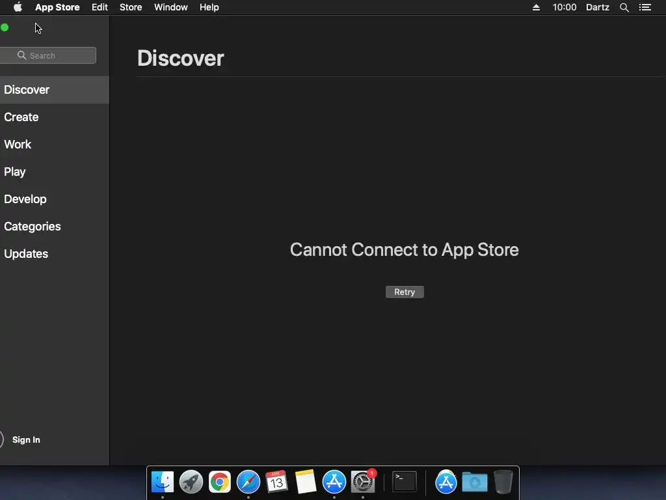The height and width of the screenshot is (500, 666).
Task: Click the Discover page heading
Action: point(181,58)
